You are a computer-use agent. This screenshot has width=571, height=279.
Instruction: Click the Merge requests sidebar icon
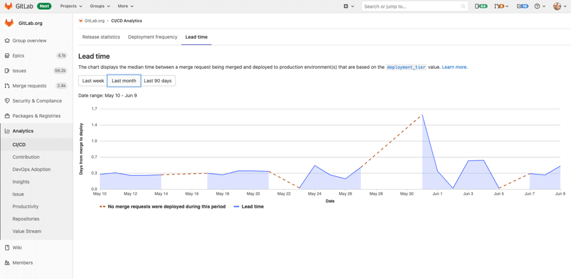click(x=7, y=86)
